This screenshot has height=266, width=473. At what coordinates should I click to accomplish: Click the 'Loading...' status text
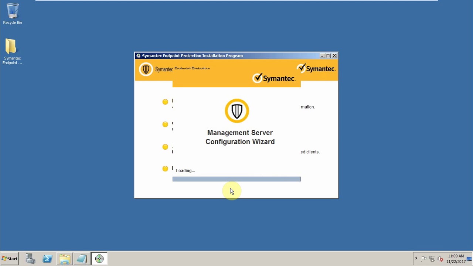pos(186,171)
